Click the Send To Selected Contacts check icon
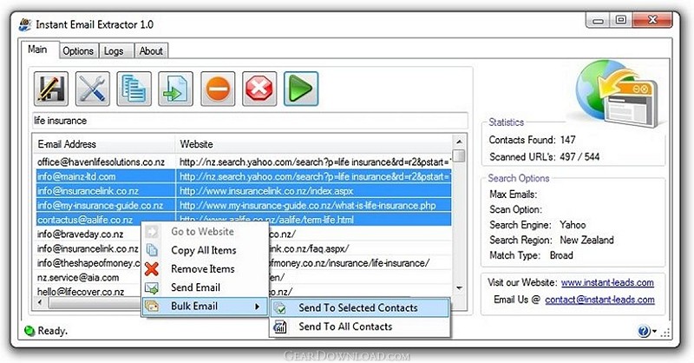Screen dimensions: 694x363 [x=280, y=308]
